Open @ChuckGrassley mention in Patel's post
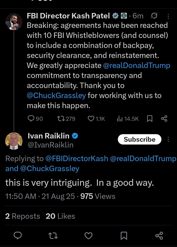 [56, 95]
